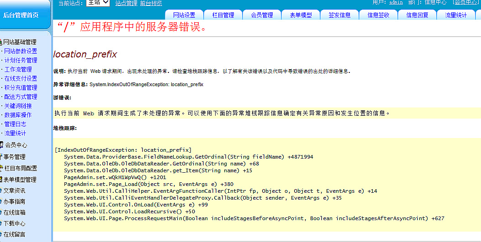Open the 前台预览 link
The width and height of the screenshot is (481, 242).
coord(151,3)
